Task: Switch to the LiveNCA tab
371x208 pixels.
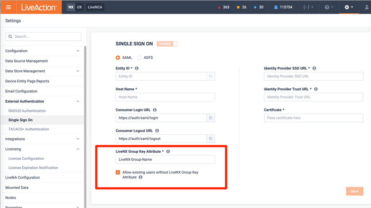Action: (x=95, y=7)
